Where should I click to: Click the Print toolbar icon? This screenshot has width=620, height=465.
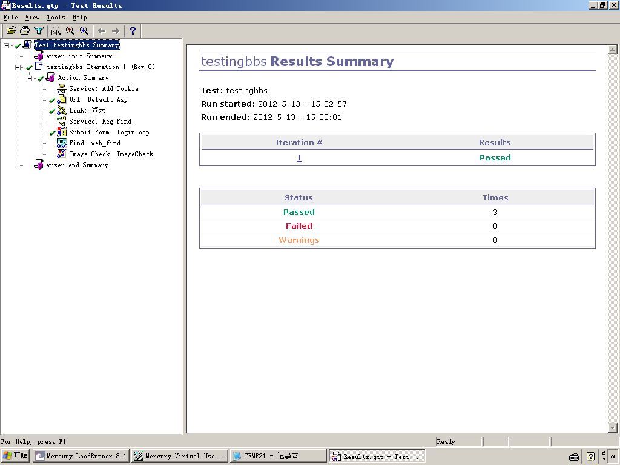(x=25, y=31)
